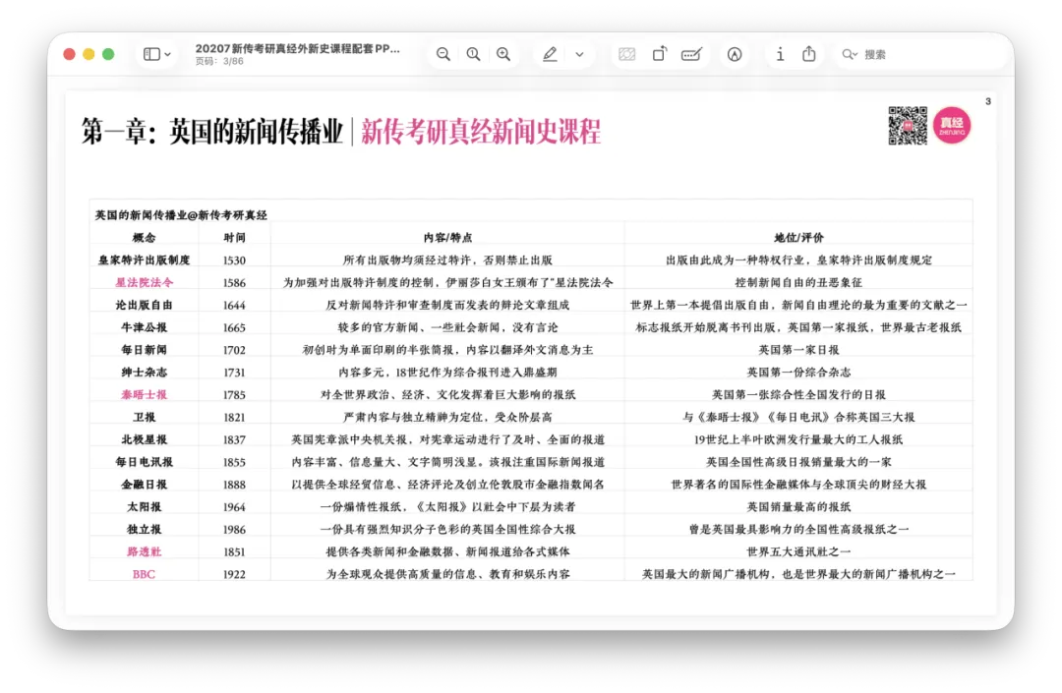Click the text 英国销量最高的报纸
The width and height of the screenshot is (1062, 693).
point(798,506)
